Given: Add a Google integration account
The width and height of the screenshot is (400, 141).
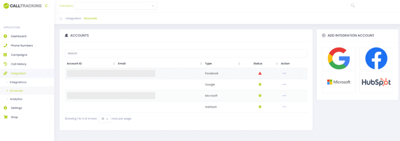Looking at the screenshot, I should [339, 58].
